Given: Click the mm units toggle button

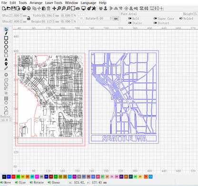Looking at the screenshot, I should [116, 19].
